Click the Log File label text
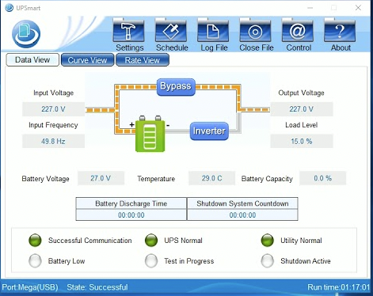Viewport: 373px width, 296px height. click(x=214, y=47)
